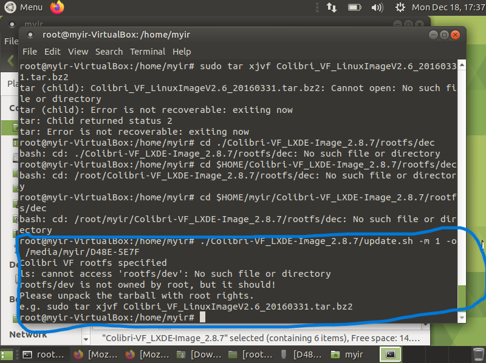486x363 pixels.
Task: Open the trash icon in bottom panel
Action: (x=477, y=354)
